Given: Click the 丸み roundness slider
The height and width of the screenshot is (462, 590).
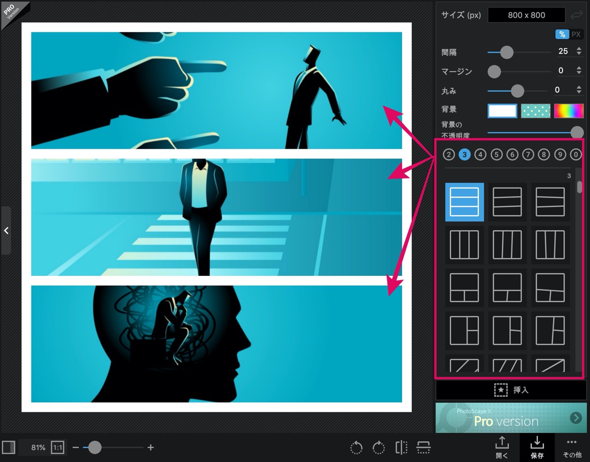Looking at the screenshot, I should (x=517, y=91).
